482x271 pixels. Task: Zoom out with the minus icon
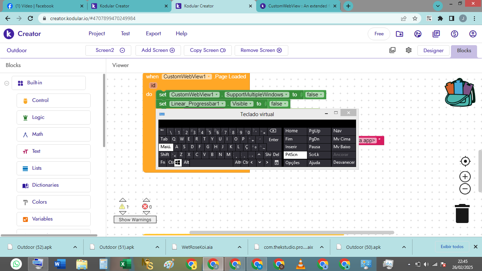[465, 189]
